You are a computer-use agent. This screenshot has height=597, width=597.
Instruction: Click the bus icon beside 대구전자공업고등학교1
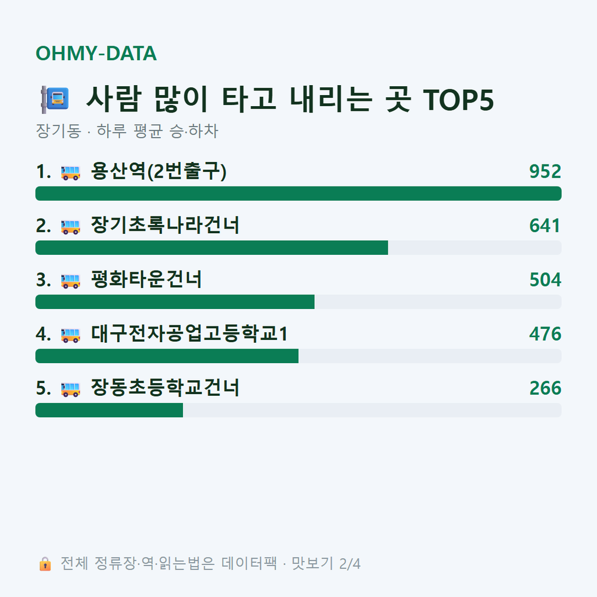[x=71, y=335]
